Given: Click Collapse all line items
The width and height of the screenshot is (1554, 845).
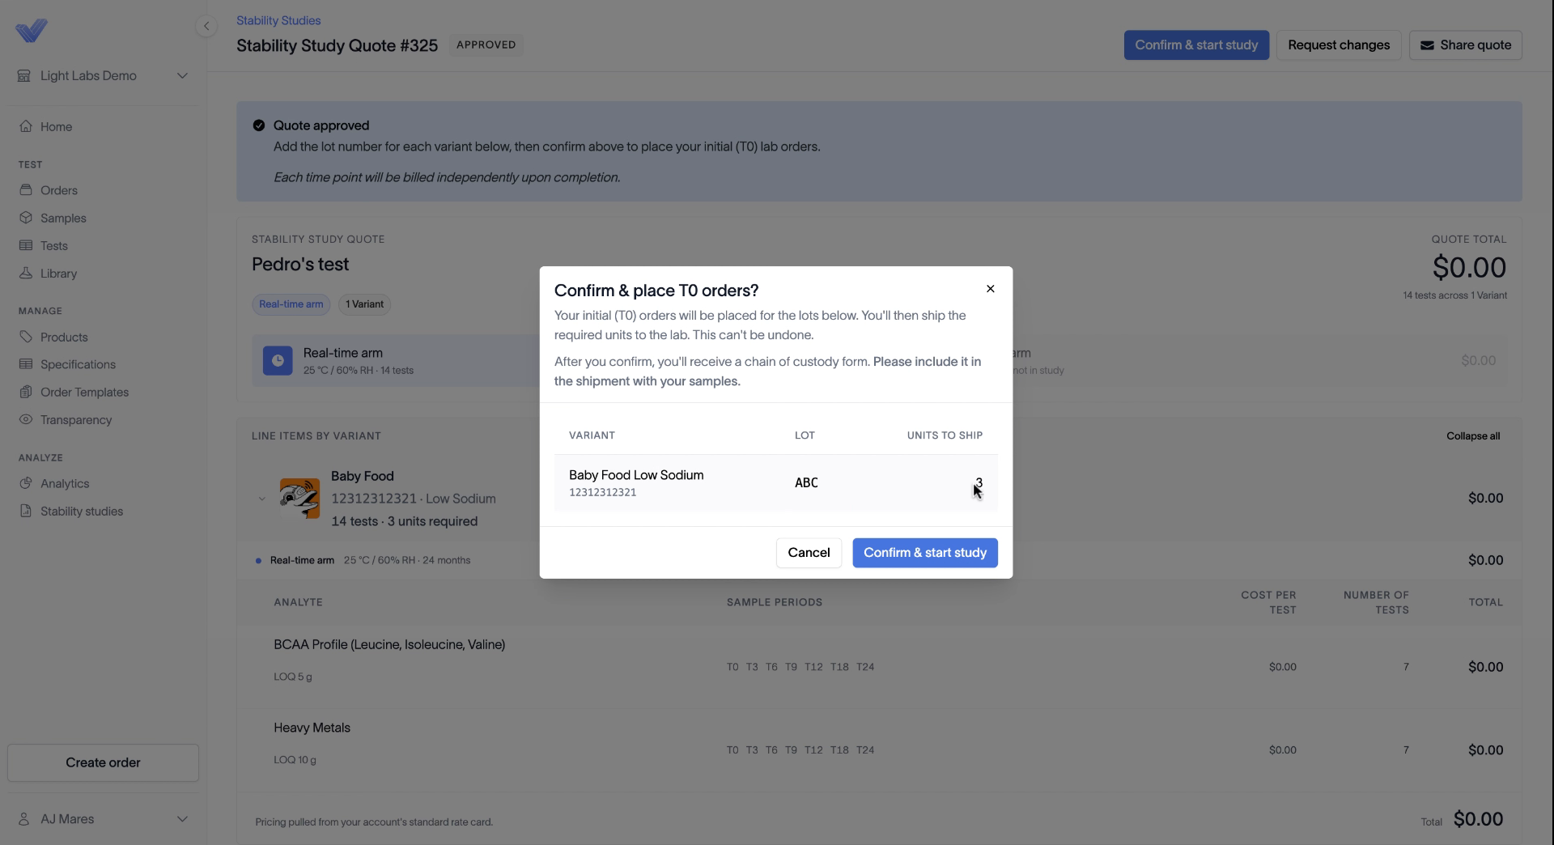Looking at the screenshot, I should coord(1473,435).
